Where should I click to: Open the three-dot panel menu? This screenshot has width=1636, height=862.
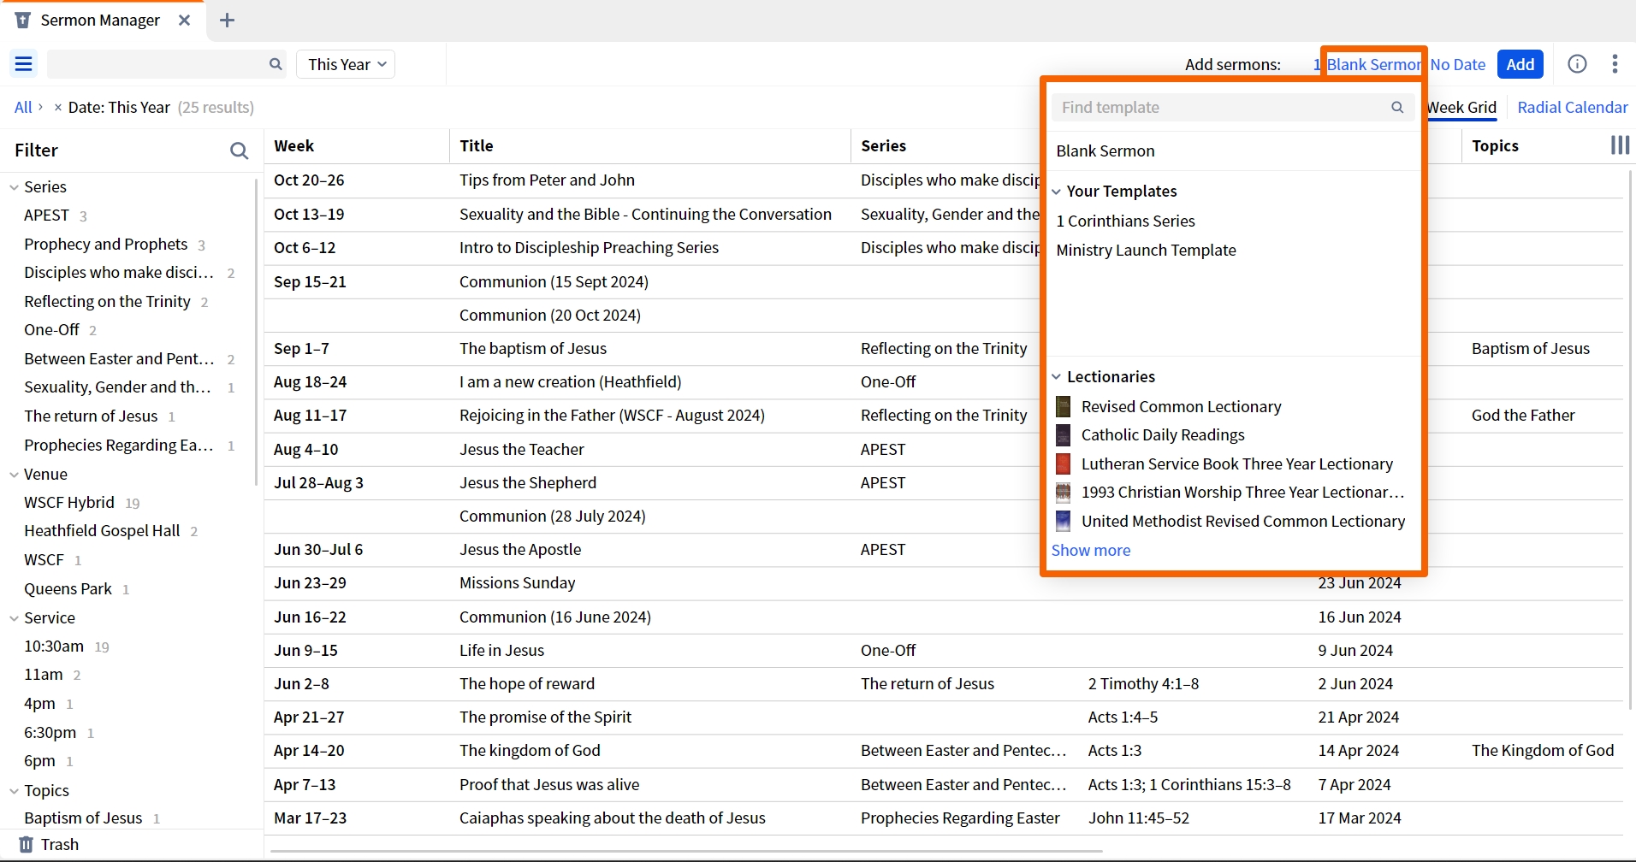(1615, 64)
